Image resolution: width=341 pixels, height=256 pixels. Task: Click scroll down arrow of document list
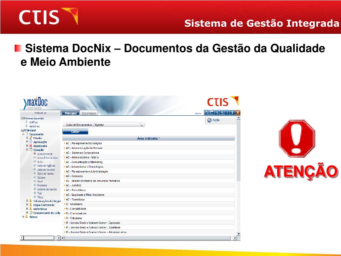(238, 234)
